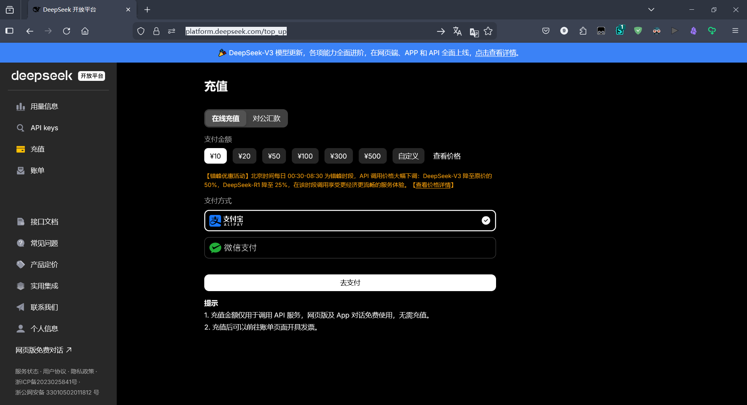Viewport: 747px width, 405px height.
Task: Select the ¥100 top-up amount
Action: [305, 156]
